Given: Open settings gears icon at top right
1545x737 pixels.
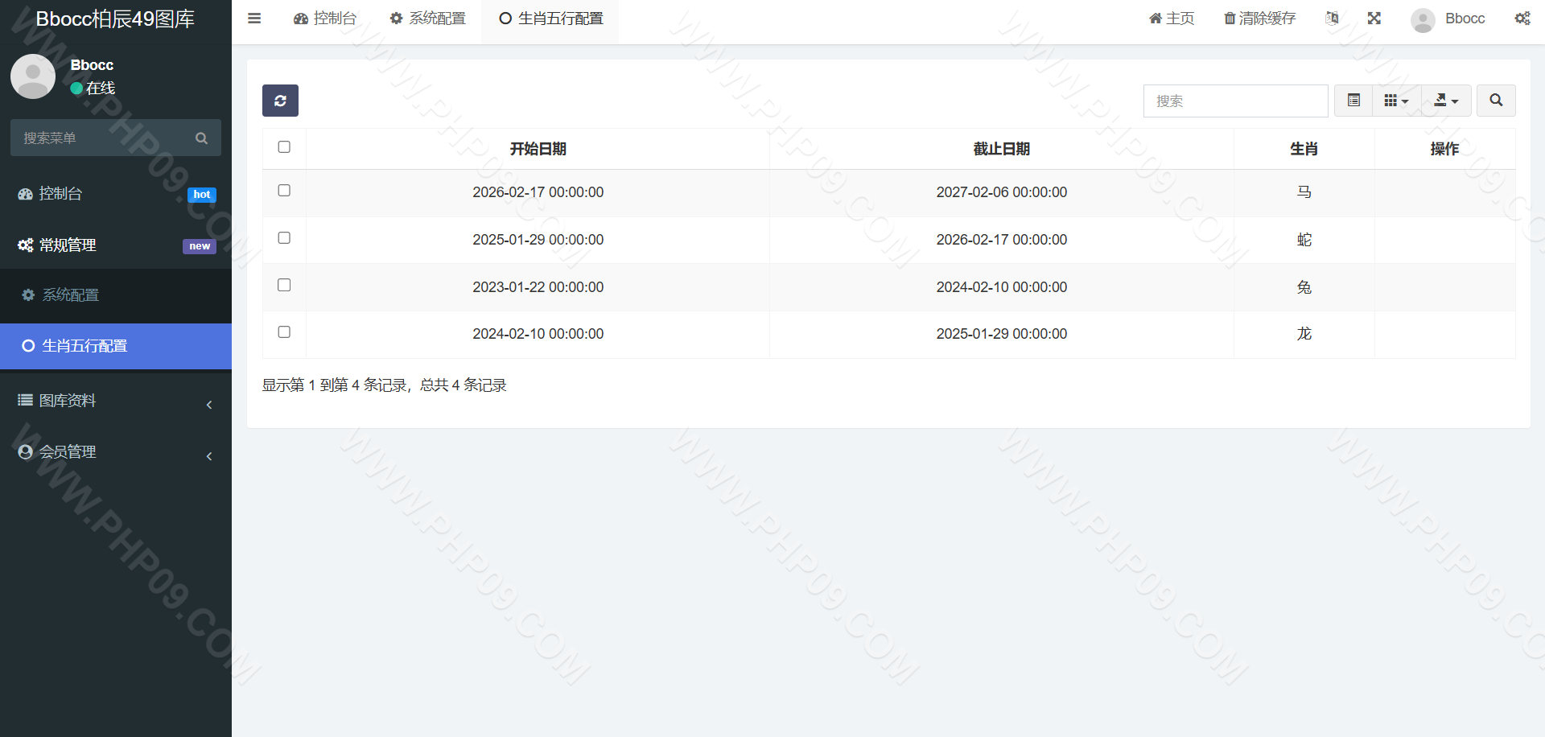Looking at the screenshot, I should (x=1522, y=19).
